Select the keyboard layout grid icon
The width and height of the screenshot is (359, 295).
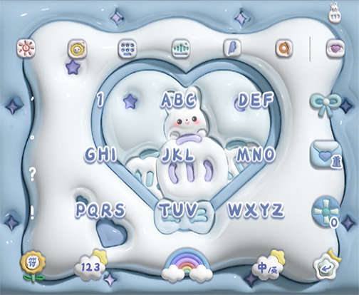tap(128, 48)
